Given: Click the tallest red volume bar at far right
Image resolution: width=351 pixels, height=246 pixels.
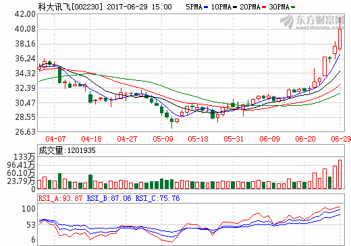Looking at the screenshot, I should (340, 175).
